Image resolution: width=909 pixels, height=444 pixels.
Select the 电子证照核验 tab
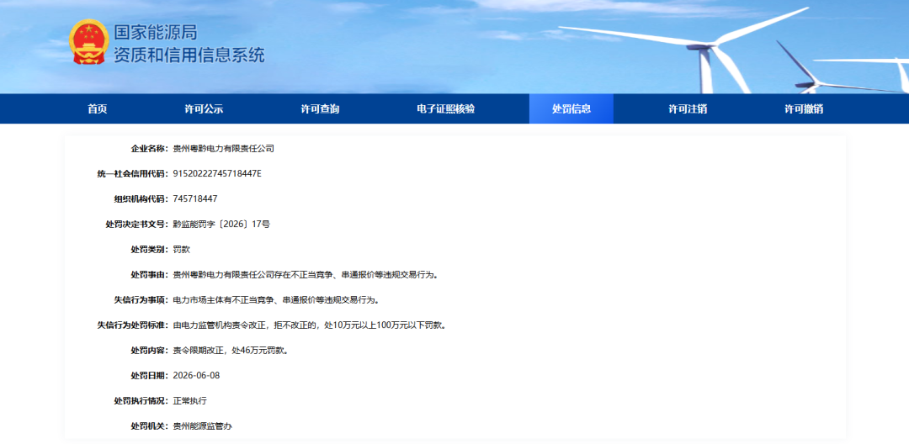[446, 108]
